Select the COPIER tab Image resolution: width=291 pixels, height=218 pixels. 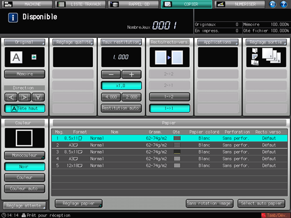coord(187,4)
